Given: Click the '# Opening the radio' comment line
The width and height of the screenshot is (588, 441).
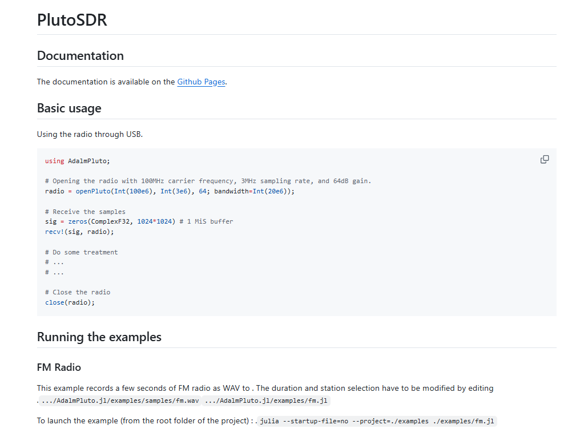Looking at the screenshot, I should (208, 181).
